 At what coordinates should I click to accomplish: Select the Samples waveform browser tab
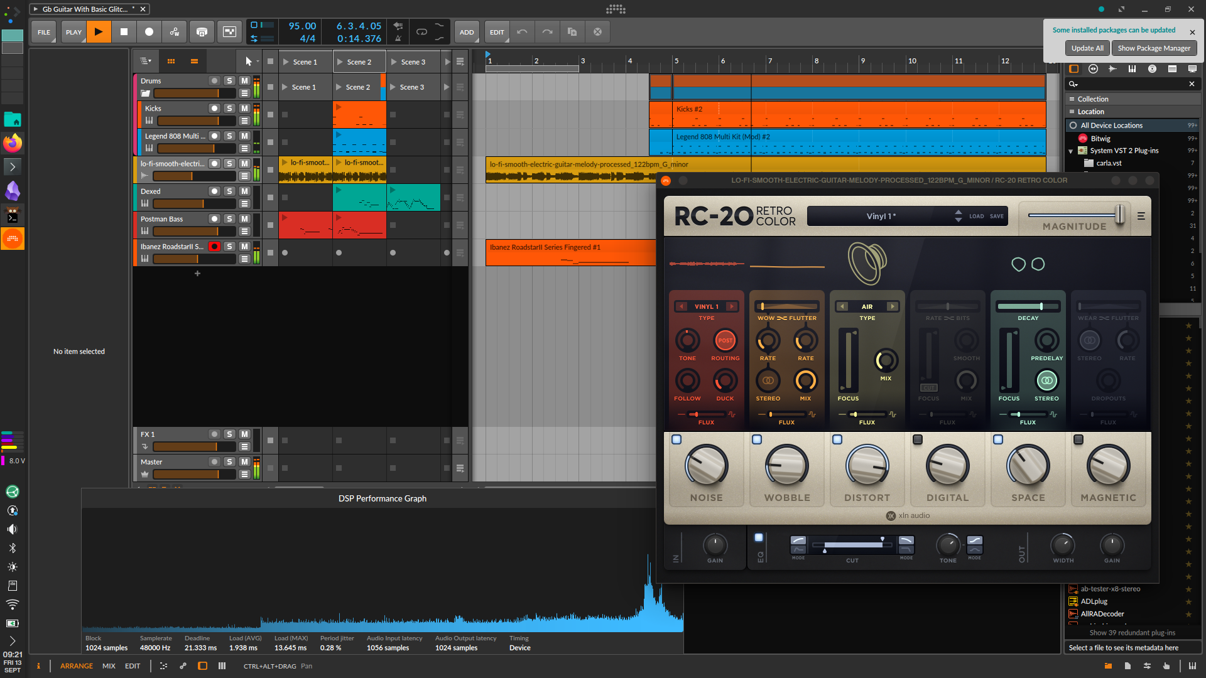1113,69
